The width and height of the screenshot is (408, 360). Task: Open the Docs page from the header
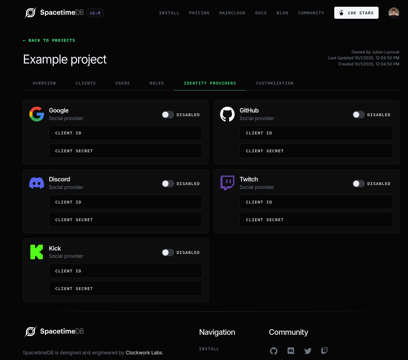pyautogui.click(x=261, y=13)
